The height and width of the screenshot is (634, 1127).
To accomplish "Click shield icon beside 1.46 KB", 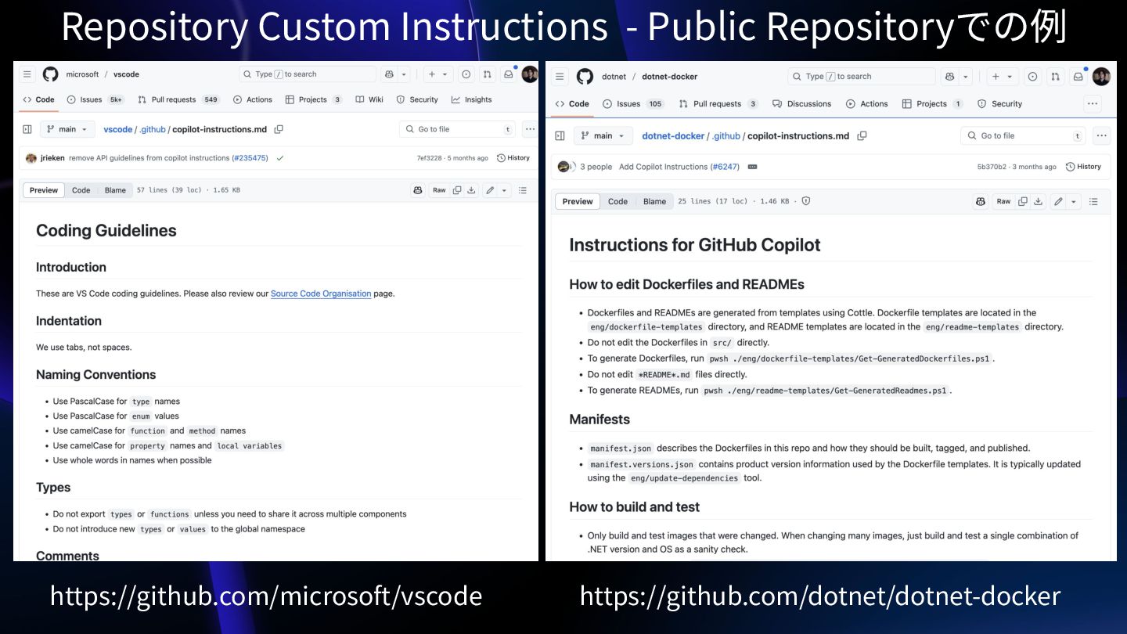I will tap(806, 201).
